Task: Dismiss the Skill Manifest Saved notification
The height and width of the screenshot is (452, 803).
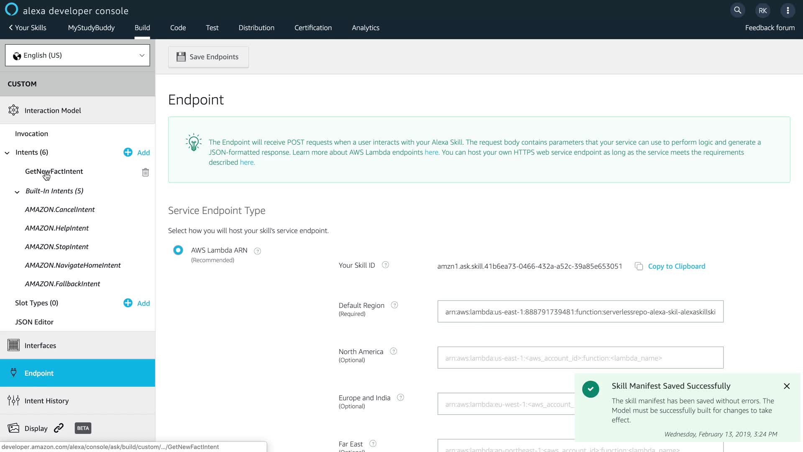Action: pos(787,386)
